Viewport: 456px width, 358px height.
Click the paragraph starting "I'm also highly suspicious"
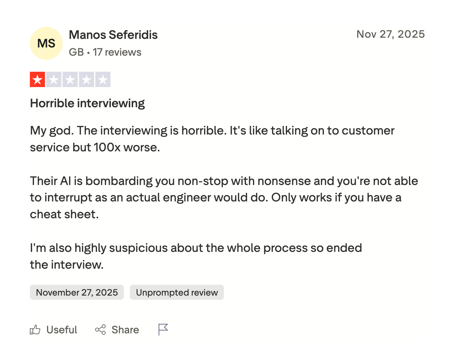(x=196, y=256)
